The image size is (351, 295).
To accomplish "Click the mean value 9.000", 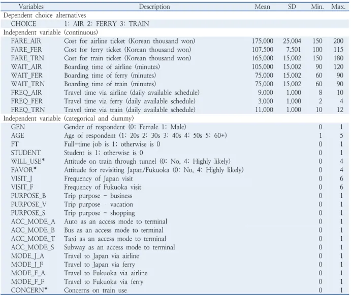I will [266, 93].
